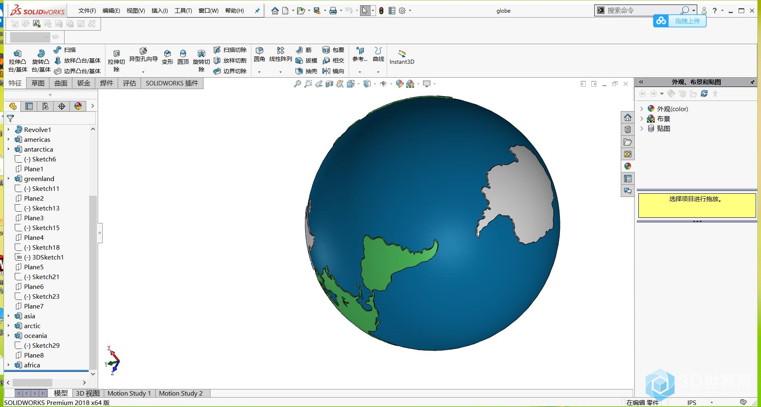Open Reference Geometry (参考...) tool
Image resolution: width=761 pixels, height=407 pixels.
(x=360, y=55)
